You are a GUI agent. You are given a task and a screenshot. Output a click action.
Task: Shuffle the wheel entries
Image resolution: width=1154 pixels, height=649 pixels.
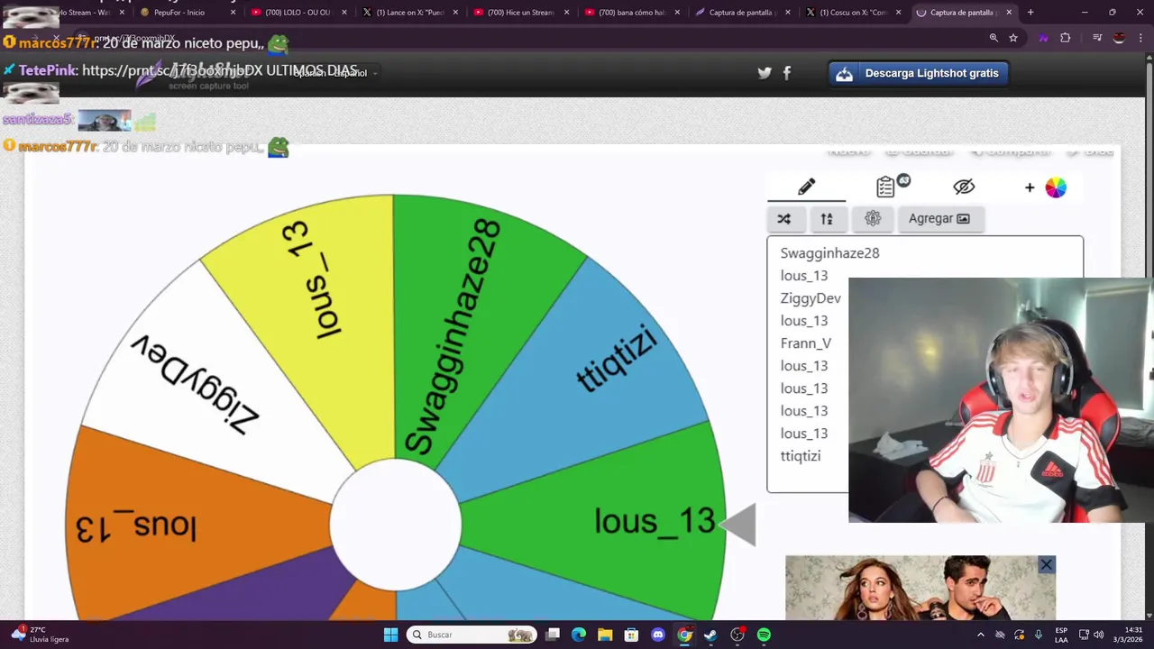tap(784, 218)
